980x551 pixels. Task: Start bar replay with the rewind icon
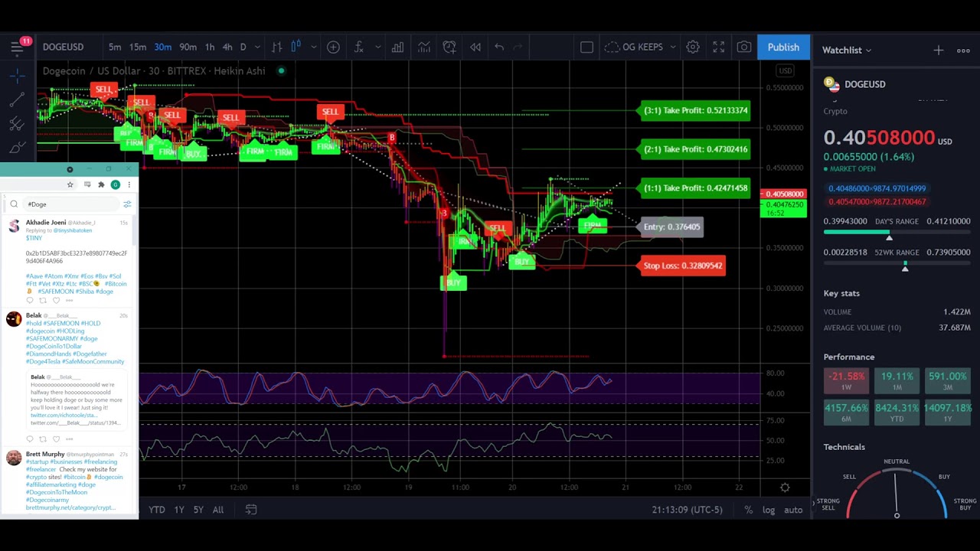pos(475,47)
